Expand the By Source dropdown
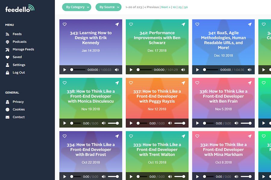The width and height of the screenshot is (271, 180). tap(108, 7)
